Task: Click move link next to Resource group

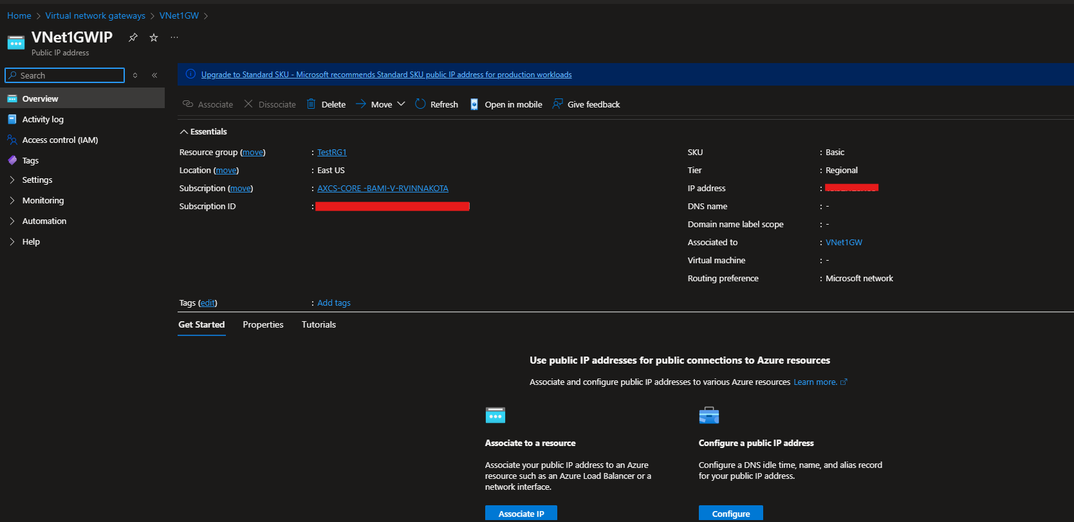Action: [x=253, y=153]
